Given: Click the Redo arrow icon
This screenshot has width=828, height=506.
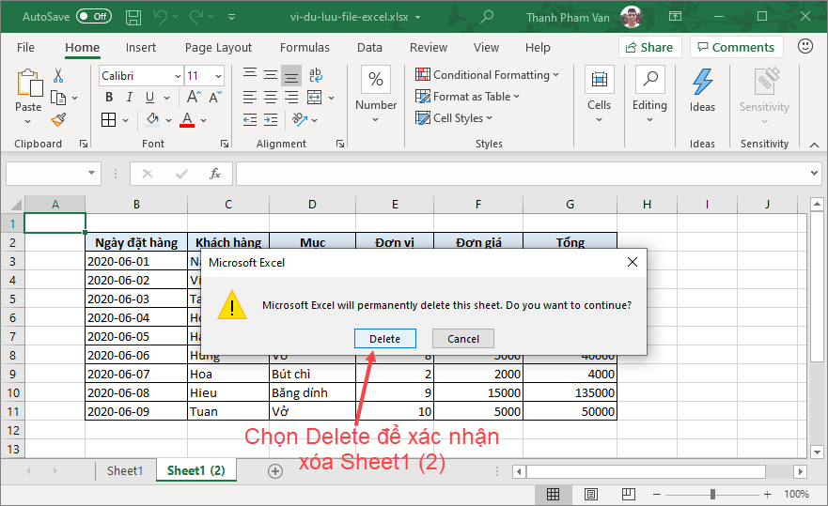Looking at the screenshot, I should click(196, 17).
